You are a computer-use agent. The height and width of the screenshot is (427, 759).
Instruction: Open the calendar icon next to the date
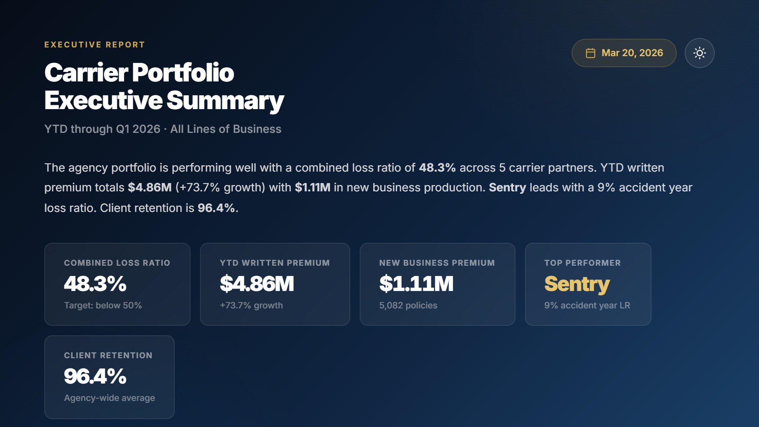pyautogui.click(x=590, y=52)
